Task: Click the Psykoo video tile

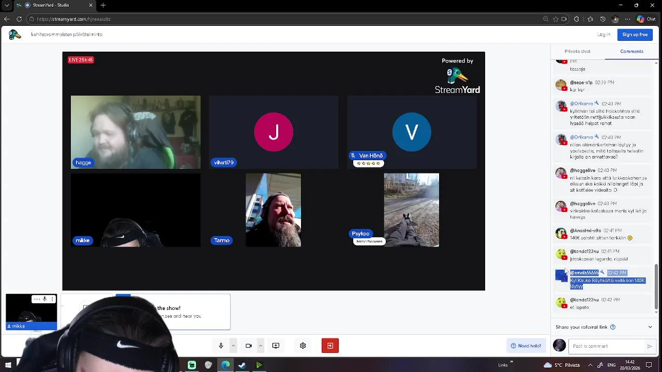Action: (x=411, y=210)
